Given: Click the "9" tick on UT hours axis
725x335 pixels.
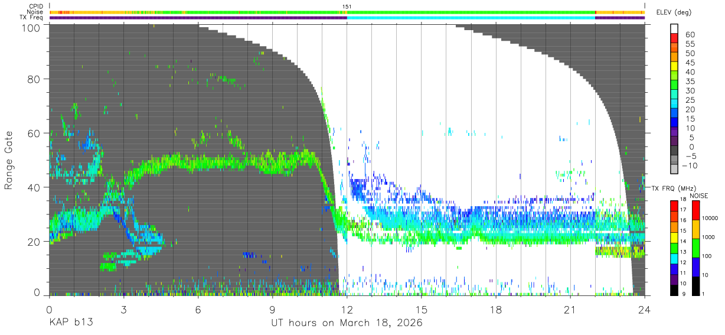Looking at the screenshot, I should (x=273, y=310).
